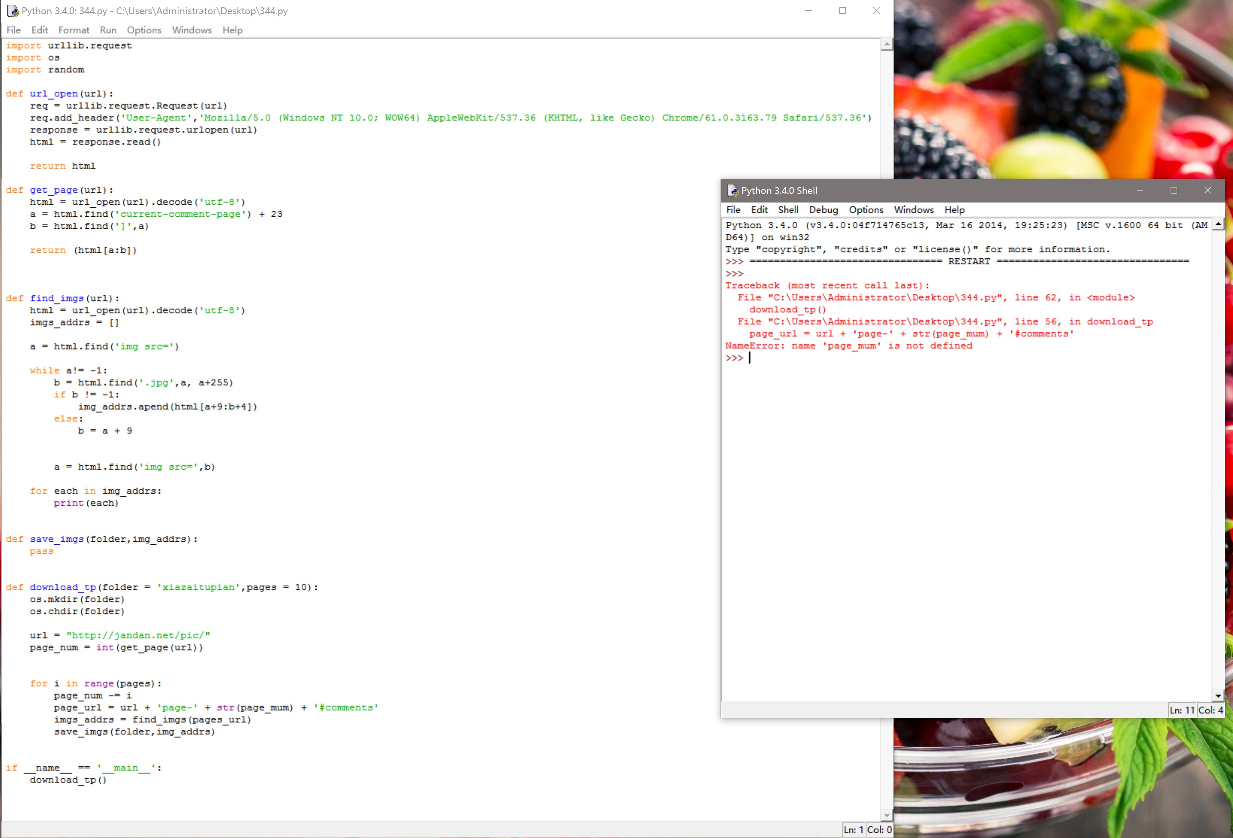Click the Python icon in Shell title bar
The width and height of the screenshot is (1233, 838).
point(733,191)
